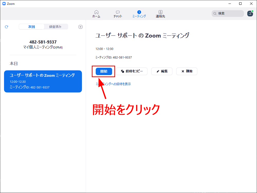257x193 pixels.
Task: Click the plus icon to schedule meeting
Action: tap(80, 27)
